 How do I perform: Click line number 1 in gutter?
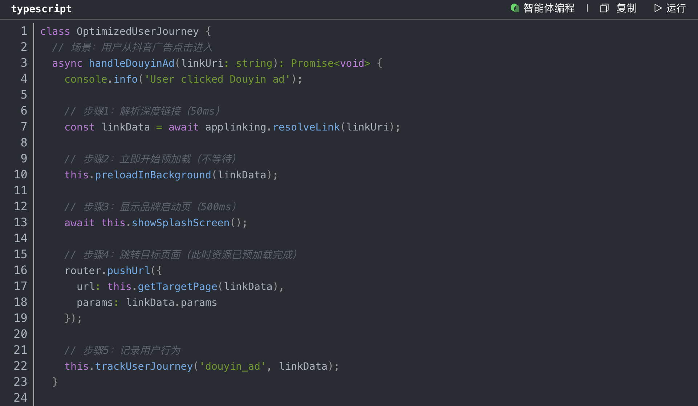click(24, 31)
